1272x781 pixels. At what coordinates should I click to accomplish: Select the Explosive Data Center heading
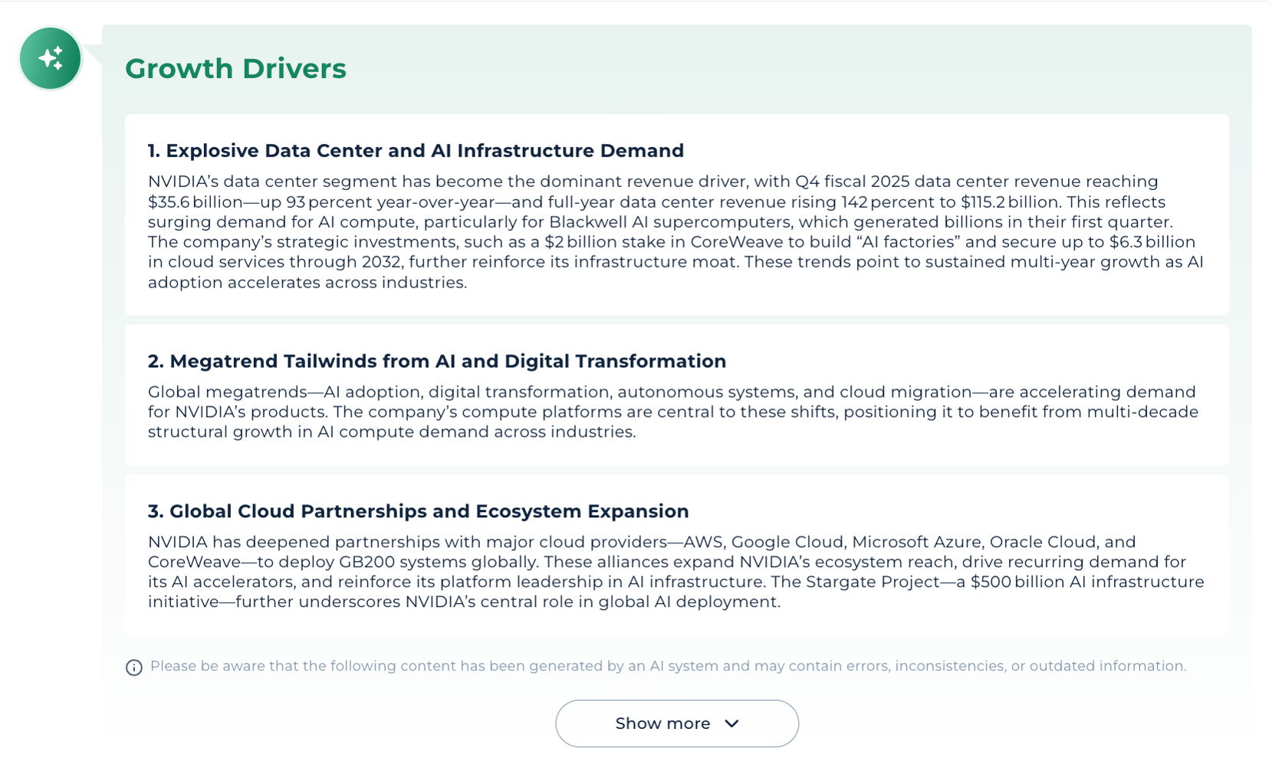[416, 151]
